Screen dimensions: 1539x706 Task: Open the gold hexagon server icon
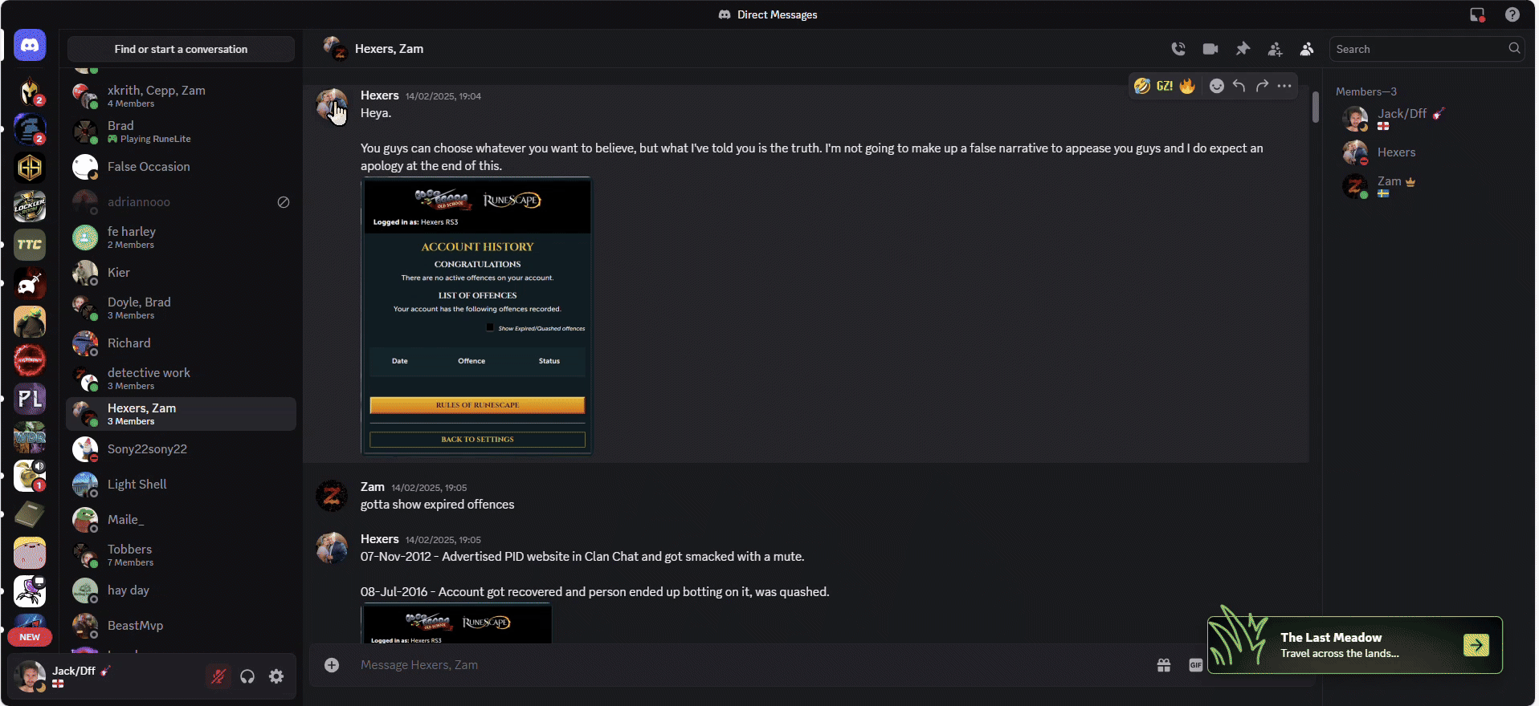point(30,168)
